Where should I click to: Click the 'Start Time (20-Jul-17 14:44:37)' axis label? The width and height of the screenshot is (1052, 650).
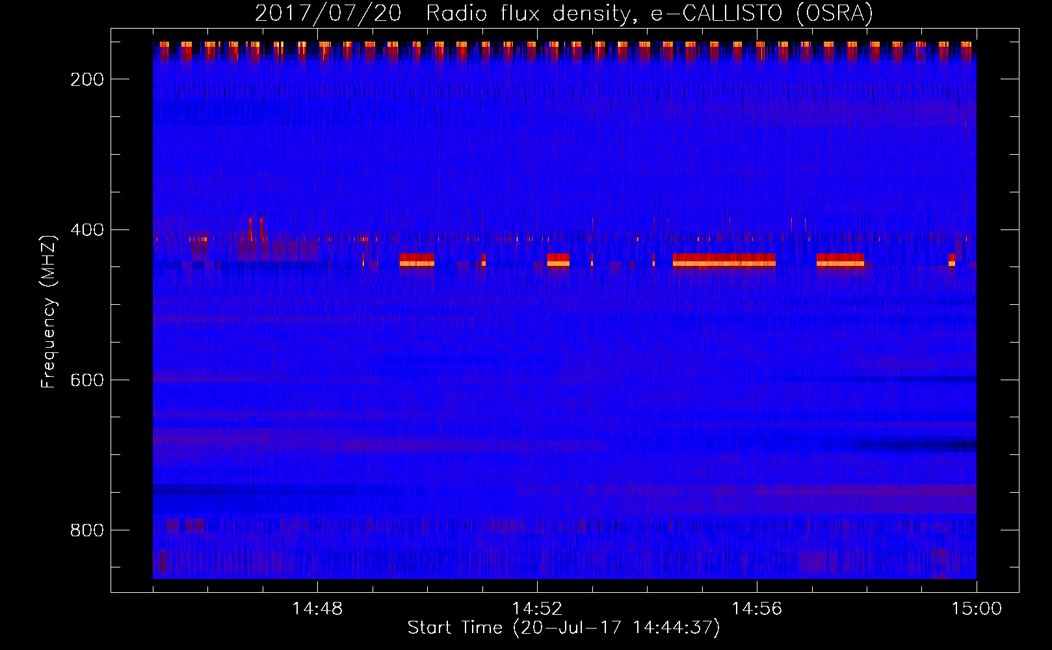564,628
